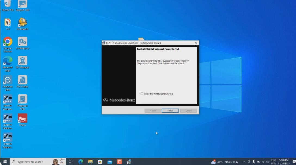Screen dimensions: 296x165
Task: Select Diagnosis Stop desktop icon
Action: (x=8, y=83)
